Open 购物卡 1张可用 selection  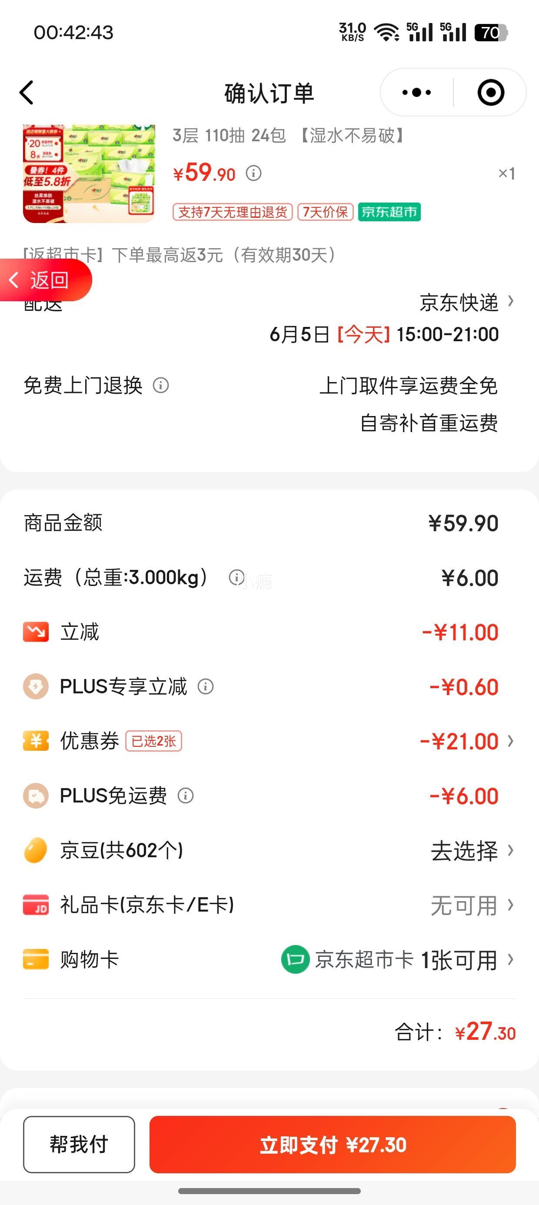pyautogui.click(x=397, y=960)
